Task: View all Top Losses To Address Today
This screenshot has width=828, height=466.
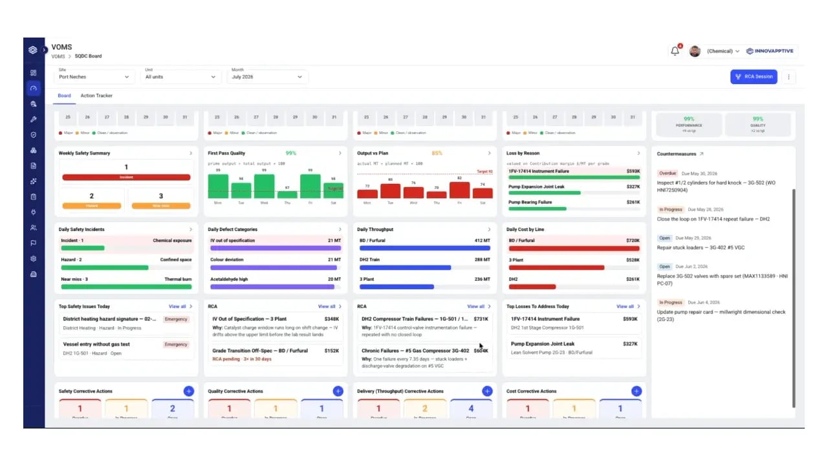Action: 628,307
